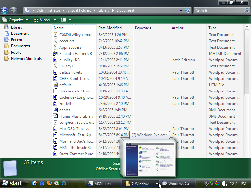Open Network Shortcuts in the sidebar

(x=26, y=59)
